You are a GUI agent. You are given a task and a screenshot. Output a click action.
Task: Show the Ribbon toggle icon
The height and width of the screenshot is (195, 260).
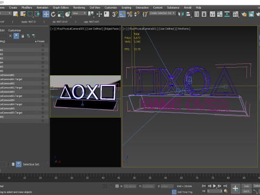(212, 14)
